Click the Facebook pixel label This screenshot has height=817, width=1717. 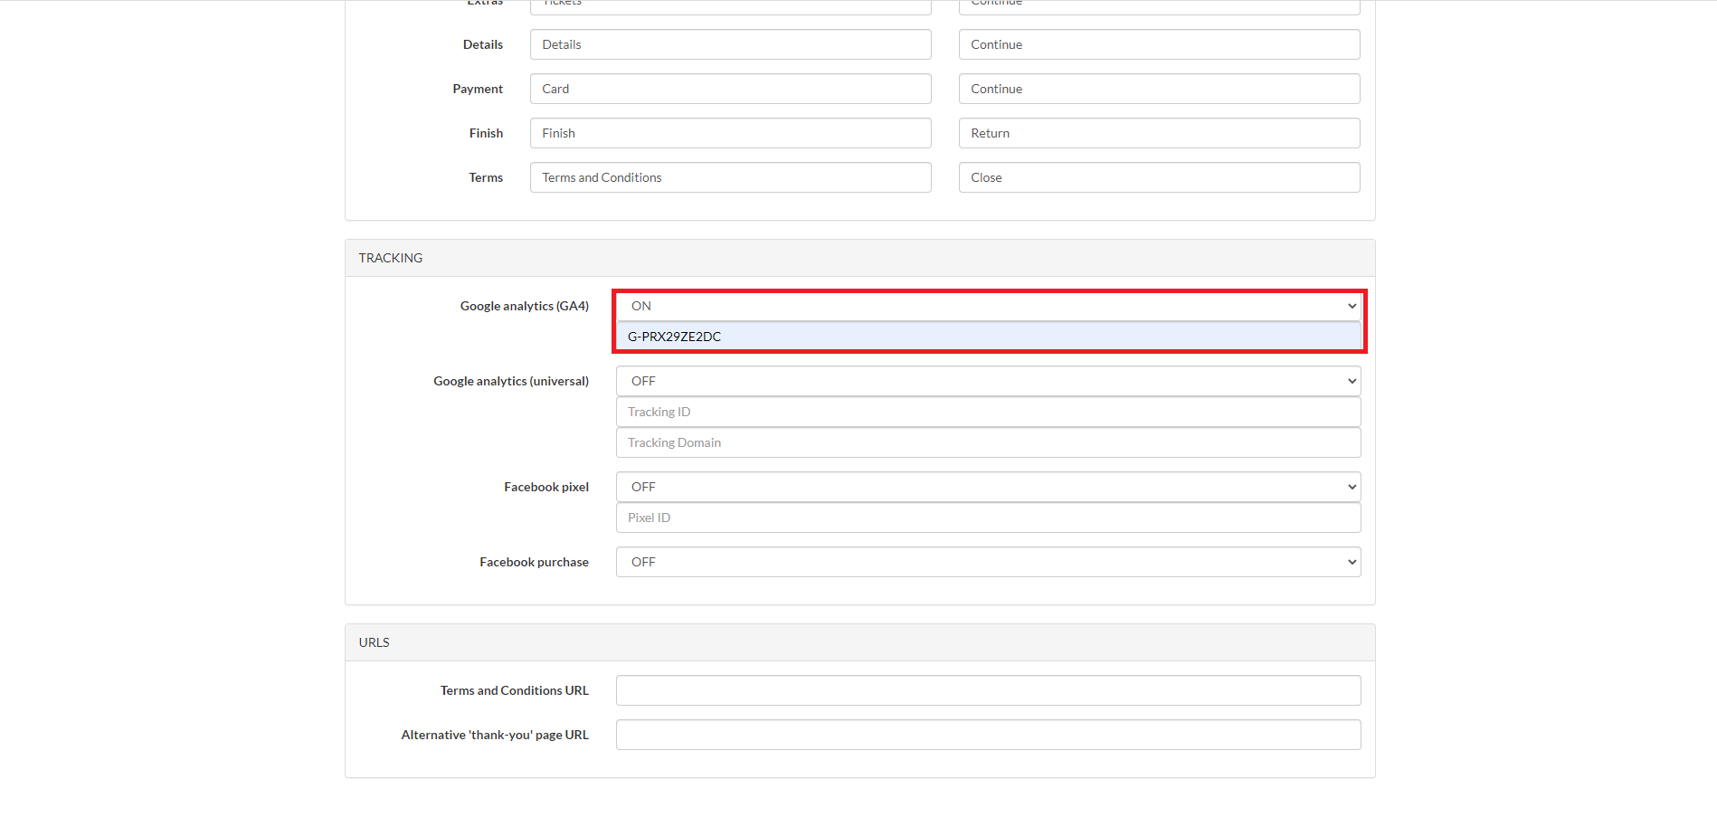(545, 487)
